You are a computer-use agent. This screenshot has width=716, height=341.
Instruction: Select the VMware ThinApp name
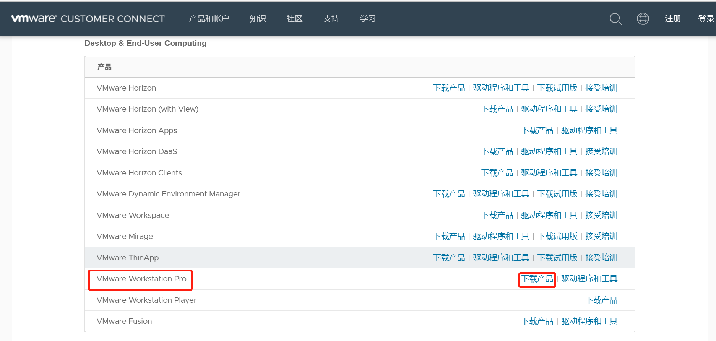click(x=128, y=258)
